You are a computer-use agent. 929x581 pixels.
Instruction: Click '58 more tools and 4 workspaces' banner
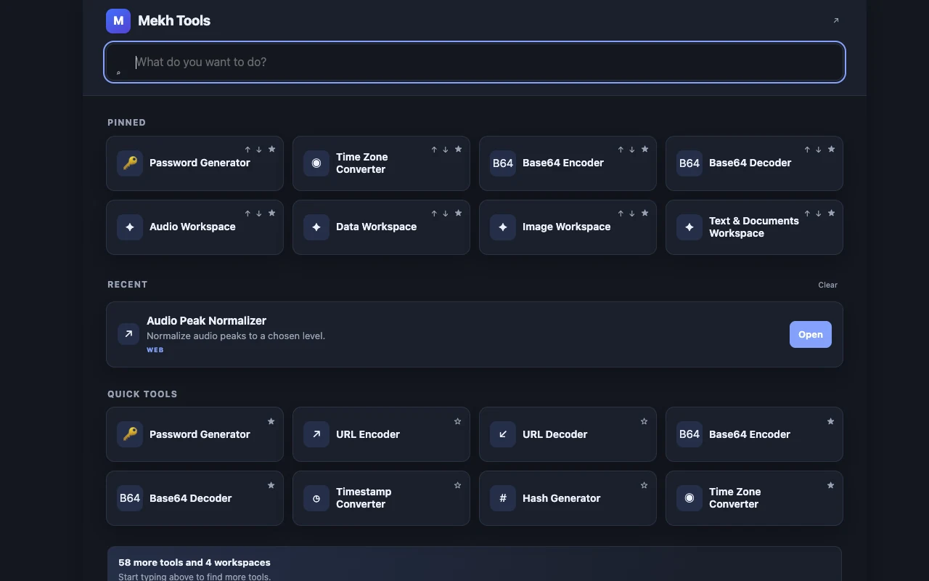475,564
